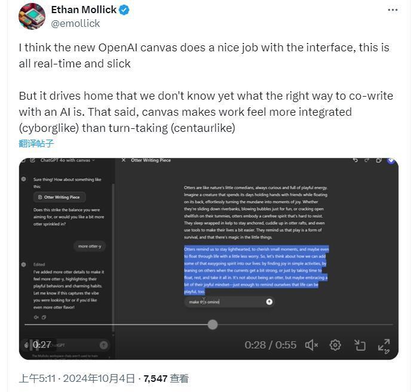The width and height of the screenshot is (414, 392).
Task: Click the canvas undo arrow icon
Action: 355,160
